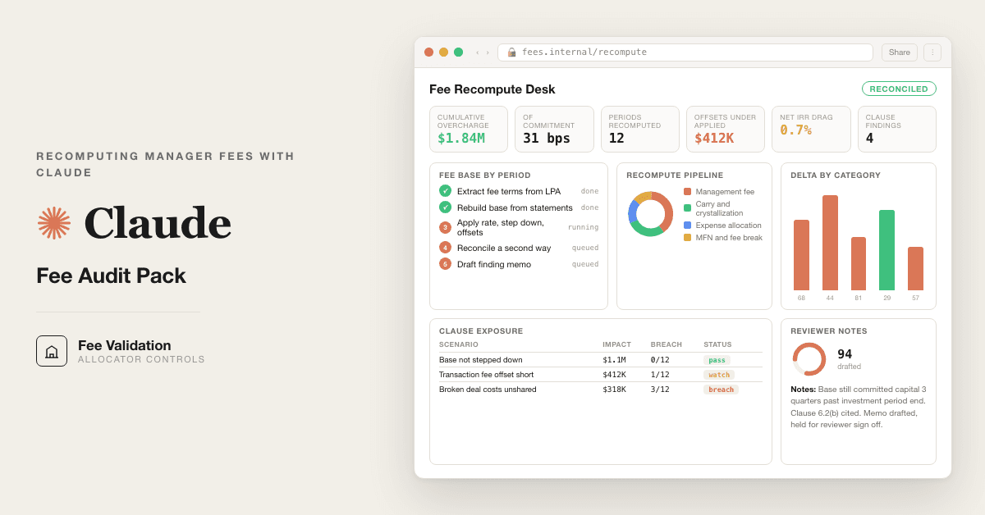Screen dimensions: 985x515
Task: Click the MFN and fee break legend swatch
Action: tap(687, 238)
